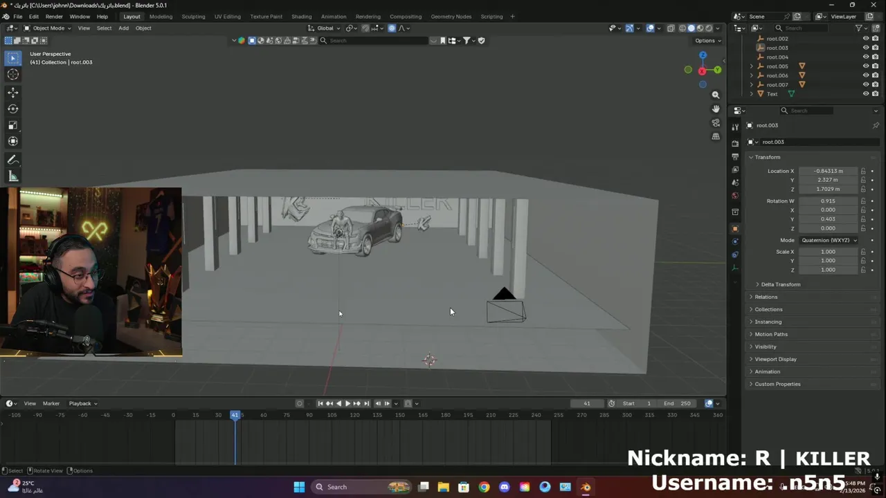886x498 pixels.
Task: Switch to the Geometry Nodes workspace tab
Action: pos(451,17)
